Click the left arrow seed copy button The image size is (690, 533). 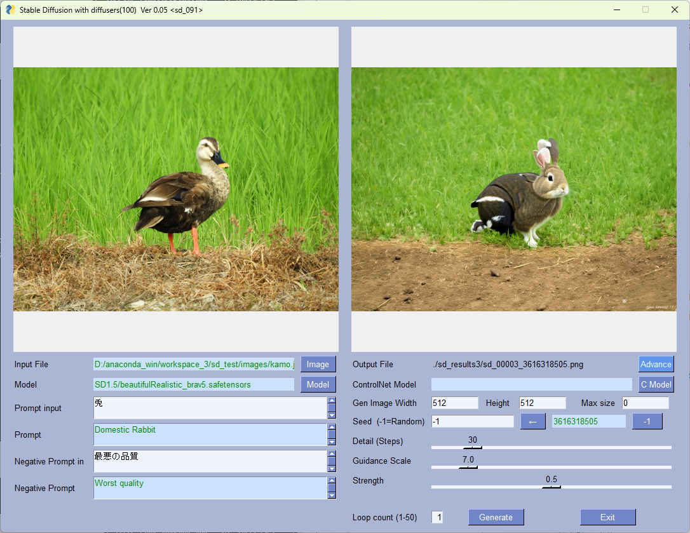click(532, 421)
